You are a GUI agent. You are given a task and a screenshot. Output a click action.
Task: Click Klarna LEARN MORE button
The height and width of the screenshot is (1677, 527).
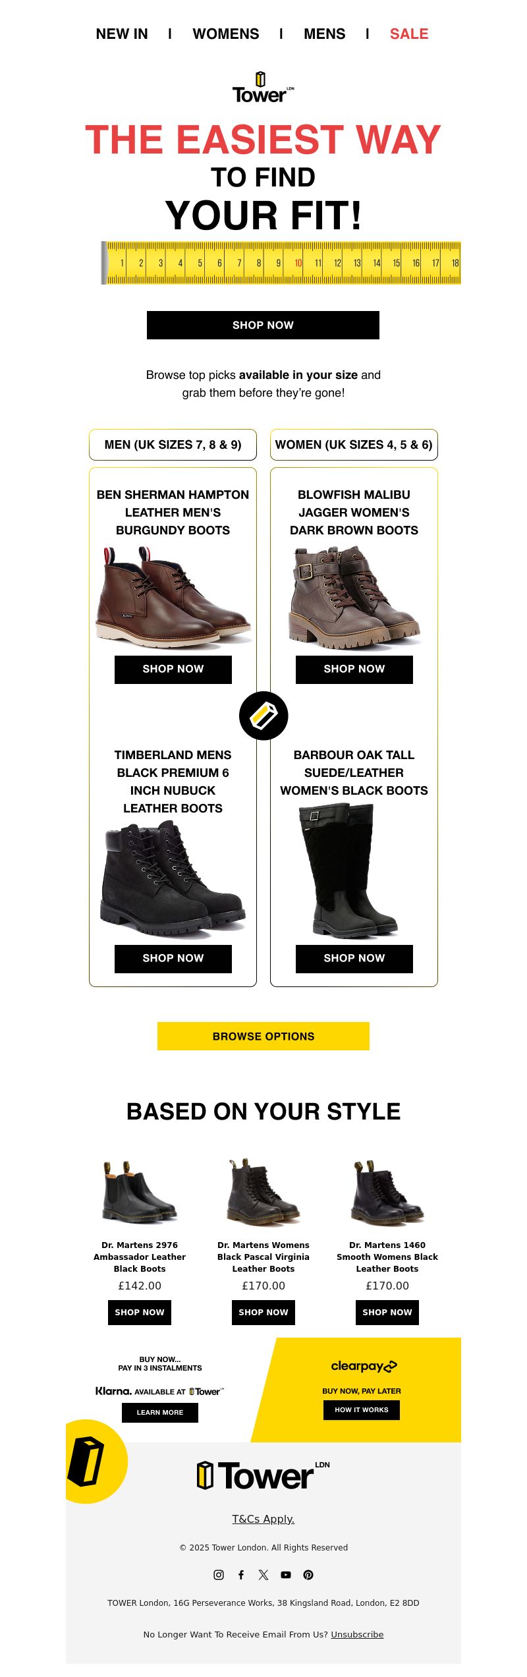pyautogui.click(x=160, y=1412)
